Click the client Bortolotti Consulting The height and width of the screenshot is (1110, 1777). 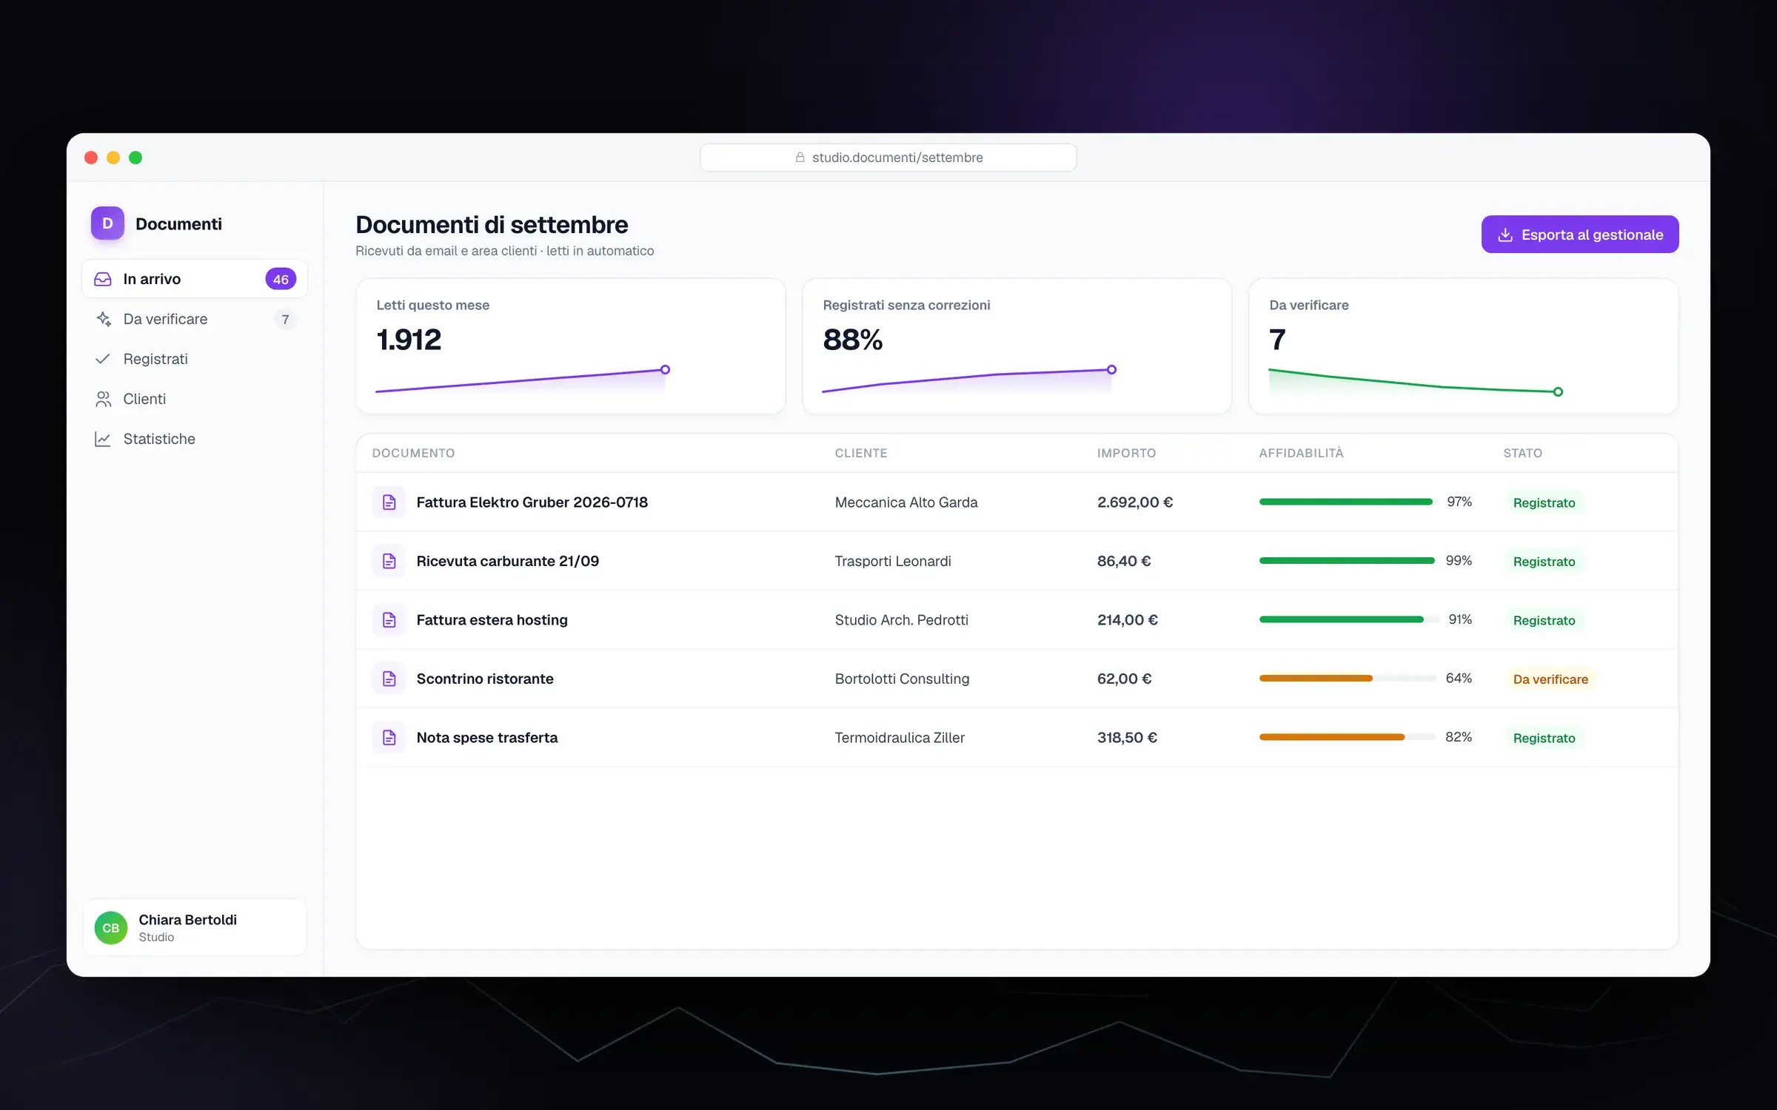click(x=902, y=679)
